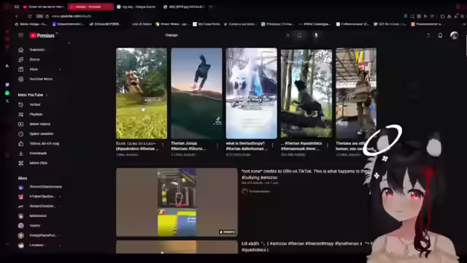Open the account avatar menu
Image resolution: width=467 pixels, height=263 pixels.
tap(454, 35)
